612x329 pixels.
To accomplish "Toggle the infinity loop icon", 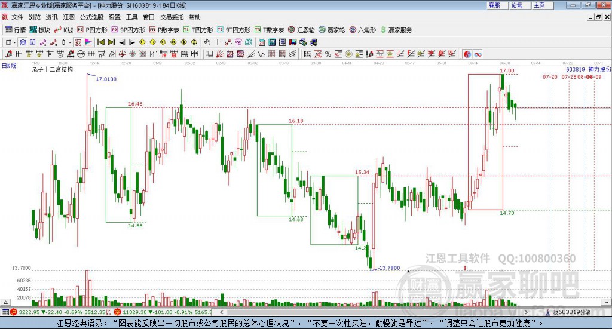I will (x=478, y=54).
